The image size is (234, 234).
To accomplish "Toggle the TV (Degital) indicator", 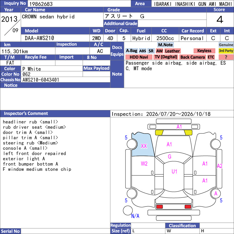I will [166, 57].
